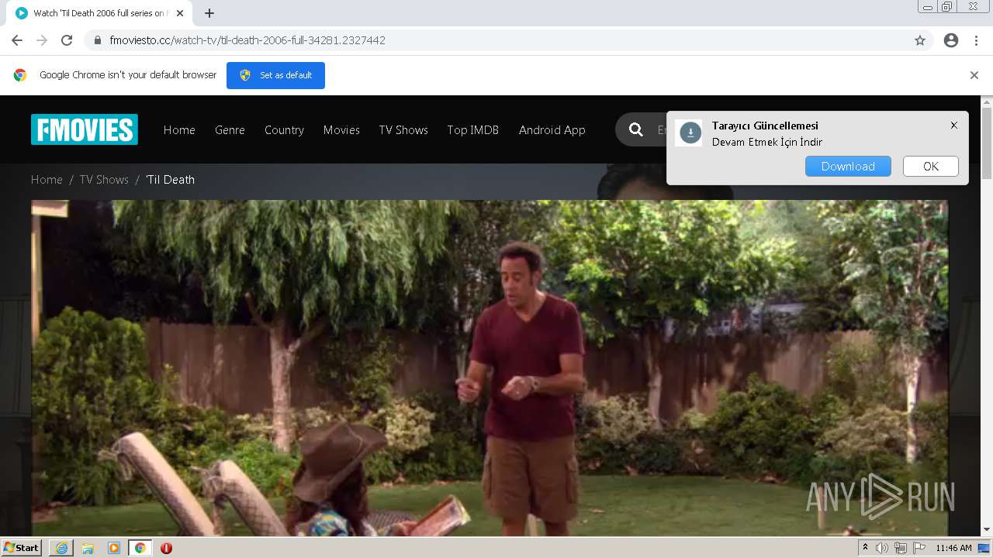Click the volume speaker tray icon
993x558 pixels.
pyautogui.click(x=882, y=548)
